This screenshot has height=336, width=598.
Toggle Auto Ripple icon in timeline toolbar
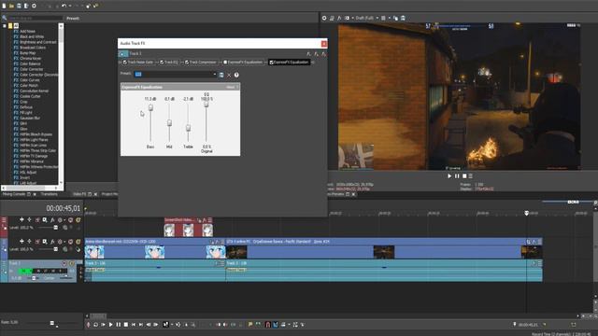point(283,325)
